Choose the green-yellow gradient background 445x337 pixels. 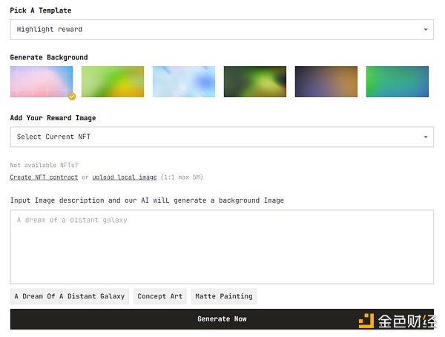pos(113,82)
